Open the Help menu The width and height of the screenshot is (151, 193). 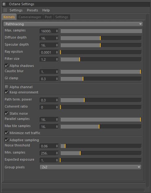46,10
